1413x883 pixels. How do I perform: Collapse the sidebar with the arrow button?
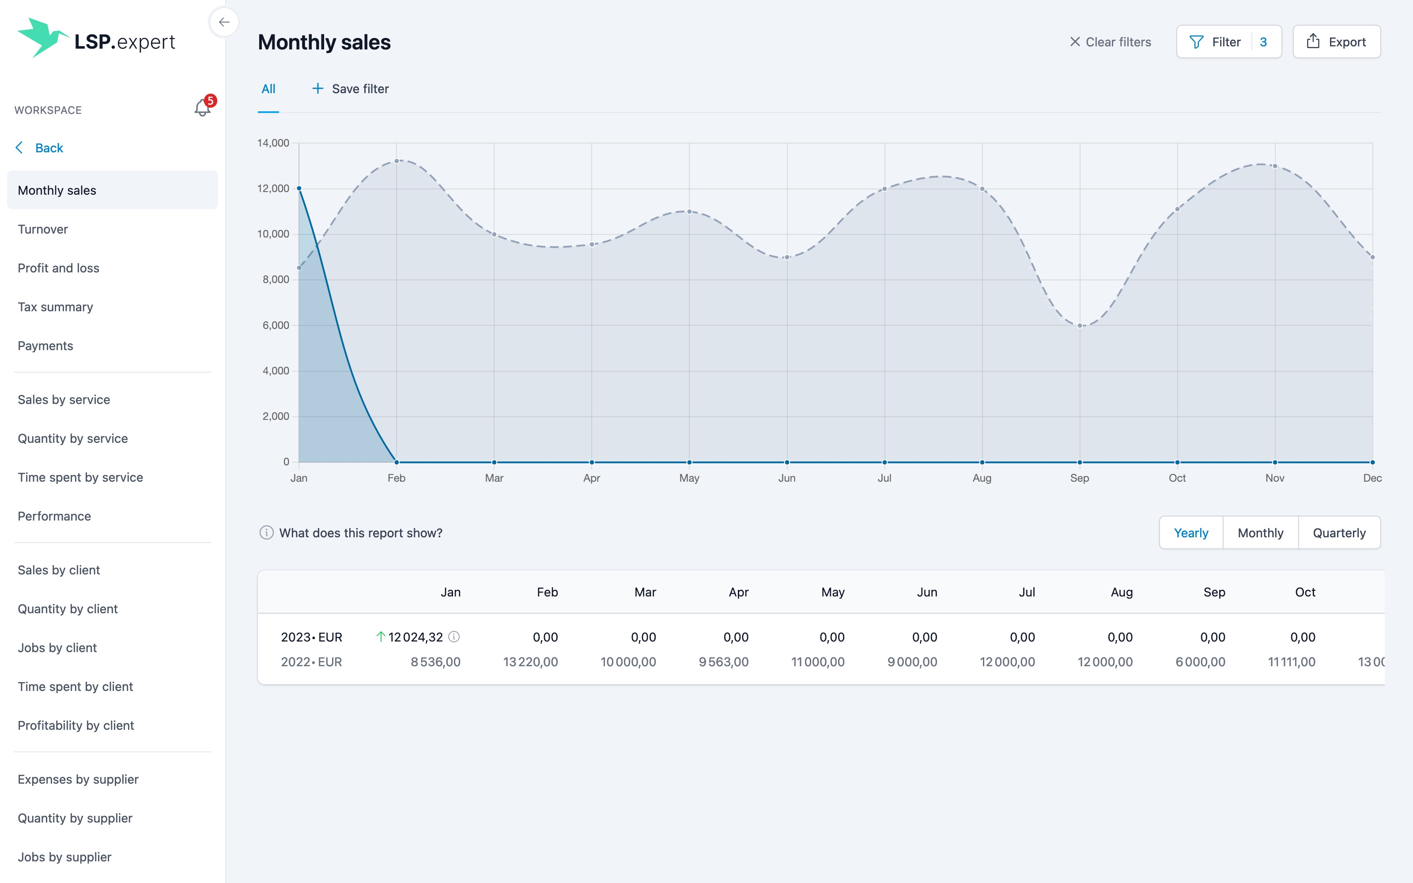coord(224,22)
